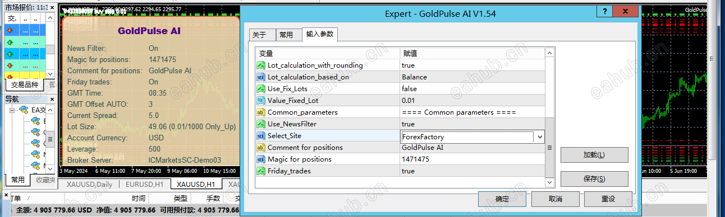Click the 保存(S) button
The width and height of the screenshot is (725, 217).
(594, 179)
